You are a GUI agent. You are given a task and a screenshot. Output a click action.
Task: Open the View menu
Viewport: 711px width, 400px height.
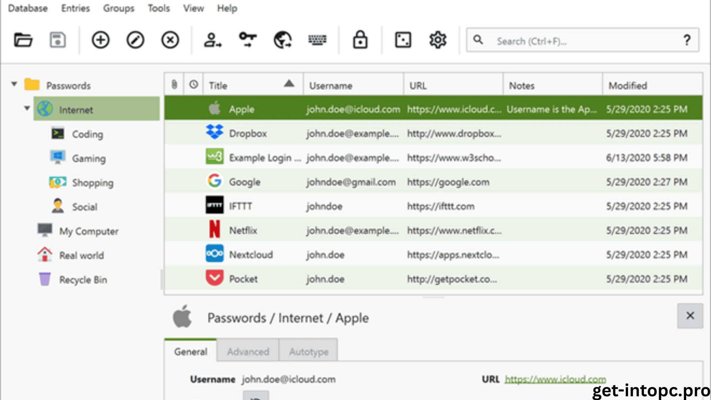click(x=193, y=8)
